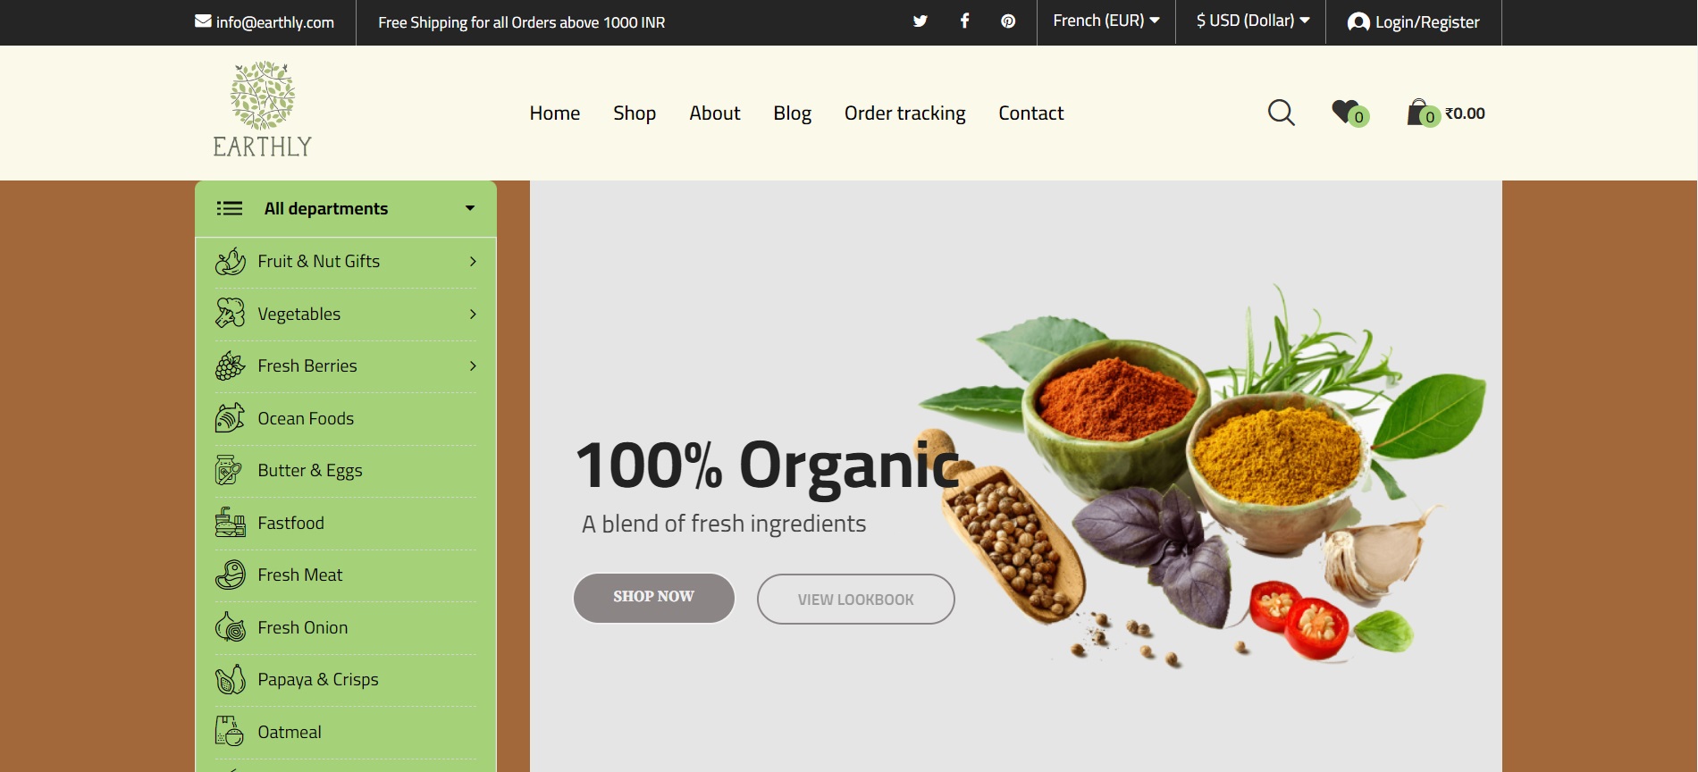Open the Twitter social icon
Screen dimensions: 1698x772
click(x=920, y=21)
